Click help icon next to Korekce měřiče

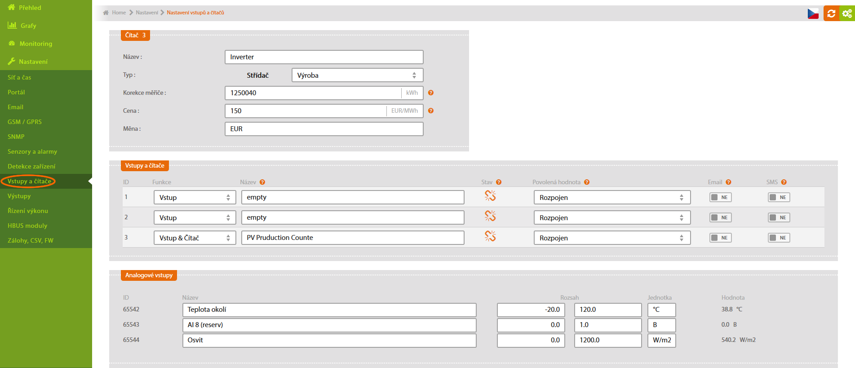coord(431,93)
